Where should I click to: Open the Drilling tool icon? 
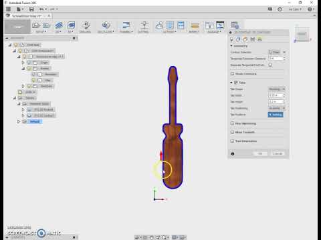click(86, 25)
